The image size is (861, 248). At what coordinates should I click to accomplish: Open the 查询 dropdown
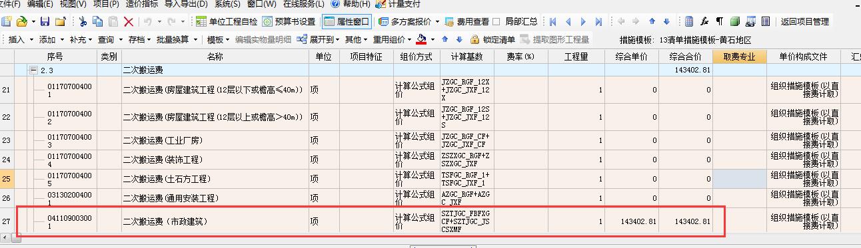coord(110,40)
